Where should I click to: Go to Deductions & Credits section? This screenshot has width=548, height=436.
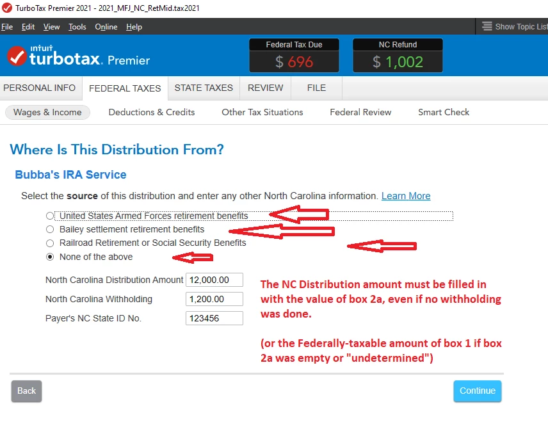coord(152,112)
